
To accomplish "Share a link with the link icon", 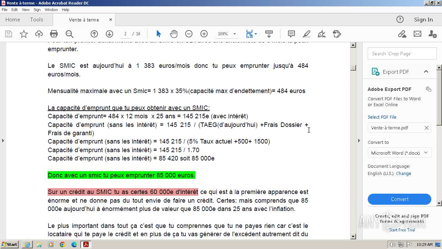I will coord(402,34).
